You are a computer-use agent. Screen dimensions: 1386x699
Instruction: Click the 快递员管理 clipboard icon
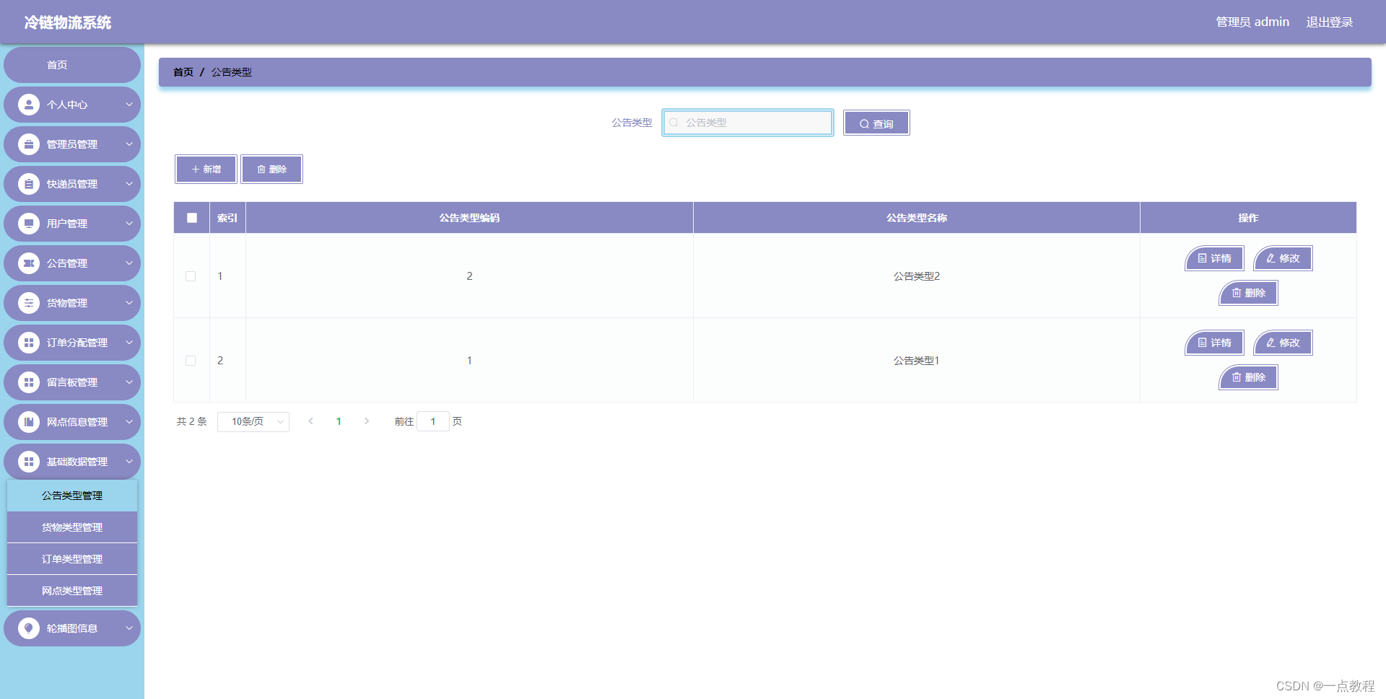[x=29, y=184]
